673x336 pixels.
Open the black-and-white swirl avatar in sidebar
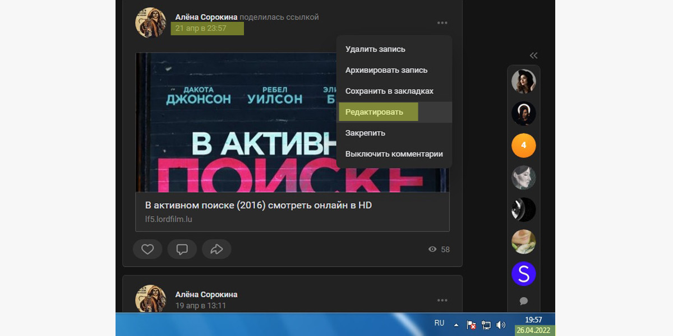(x=524, y=209)
